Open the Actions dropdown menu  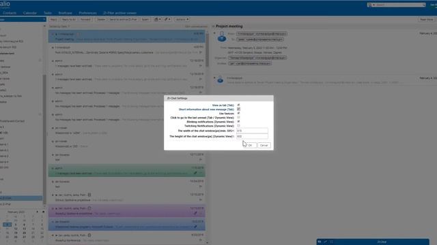coord(182,20)
